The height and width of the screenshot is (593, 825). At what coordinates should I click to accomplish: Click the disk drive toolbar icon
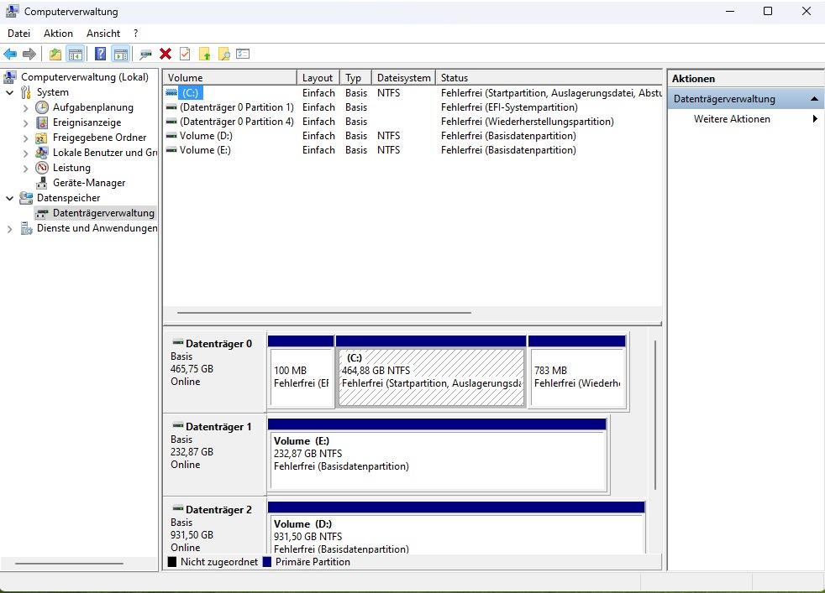(145, 54)
